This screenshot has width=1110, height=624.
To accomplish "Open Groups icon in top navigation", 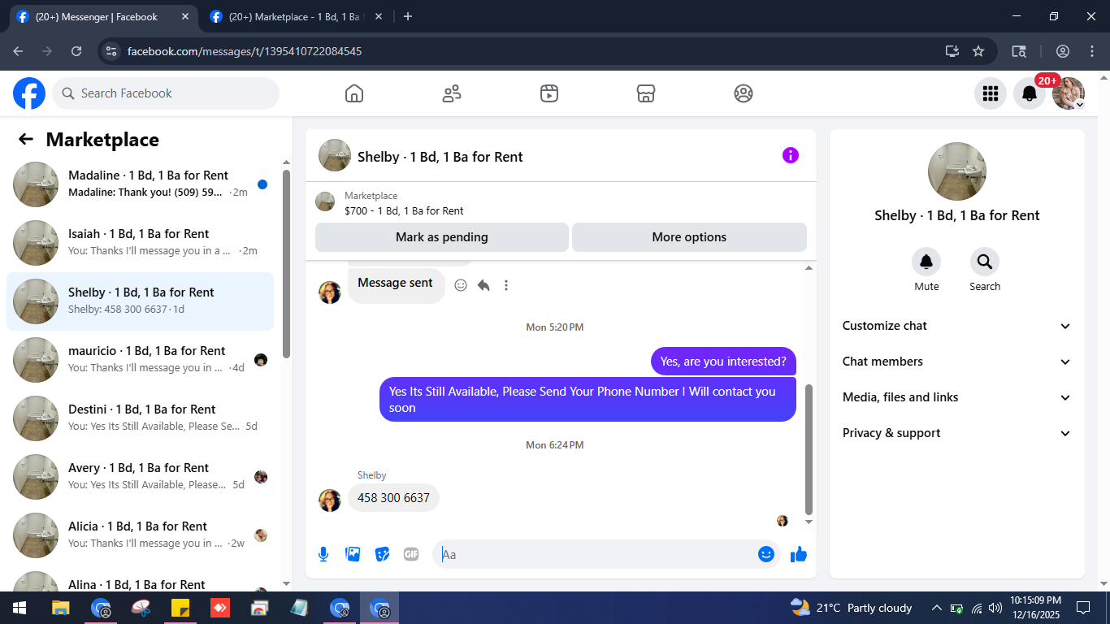I will click(744, 93).
